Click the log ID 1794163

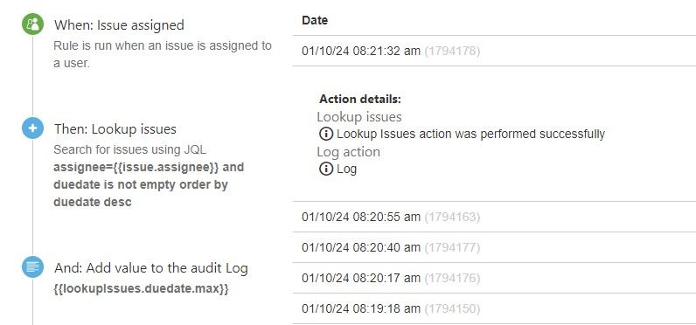pyautogui.click(x=452, y=217)
